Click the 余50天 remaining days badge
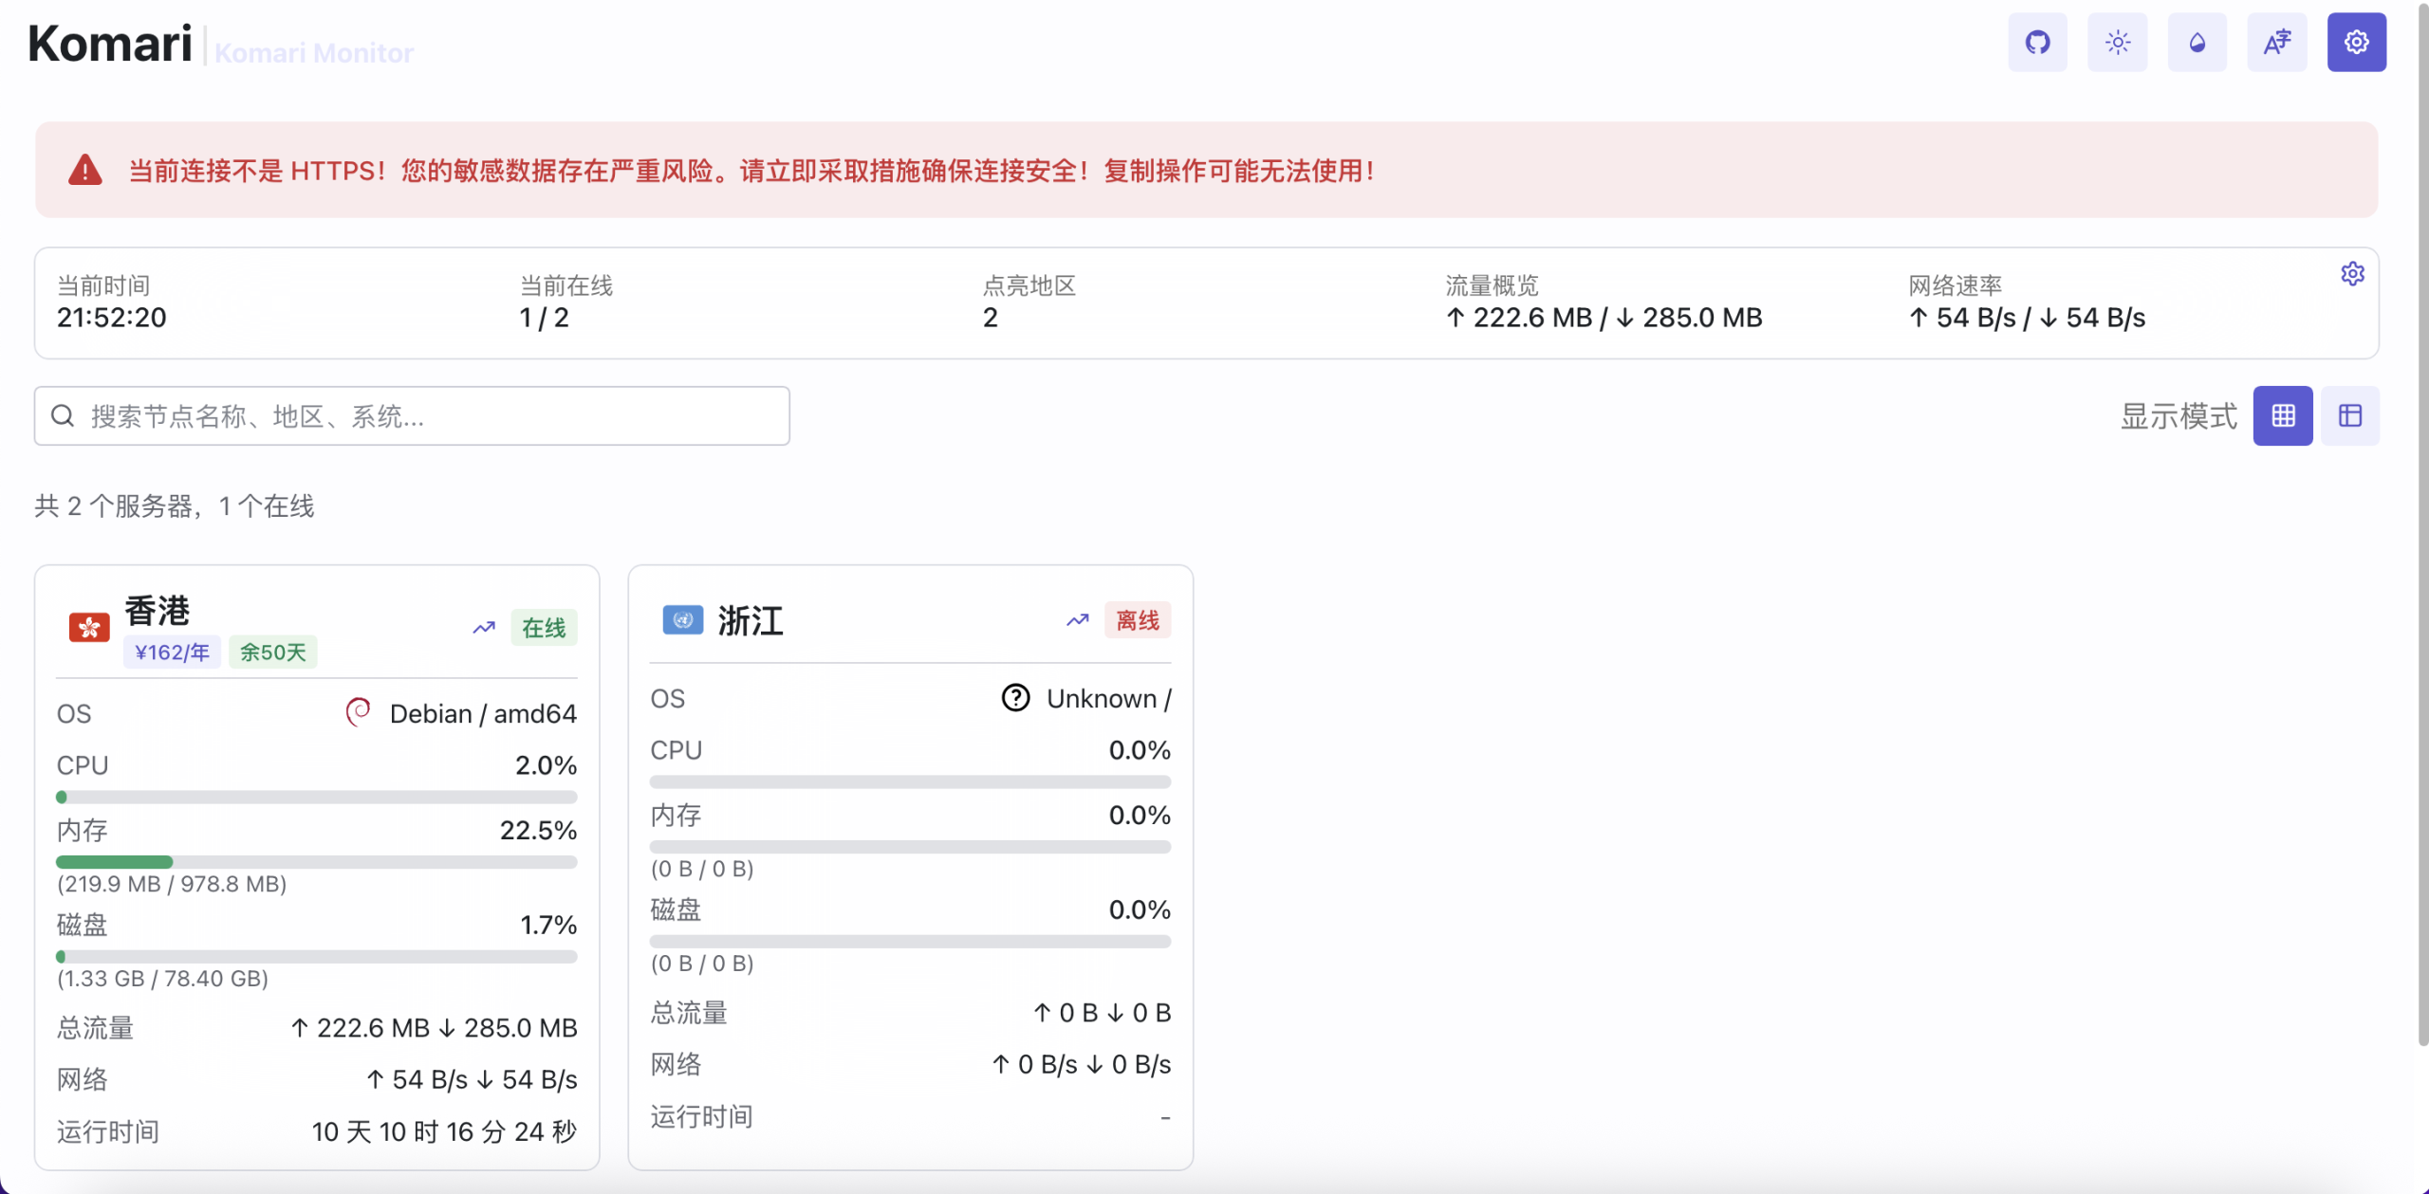The image size is (2429, 1194). pyautogui.click(x=272, y=652)
